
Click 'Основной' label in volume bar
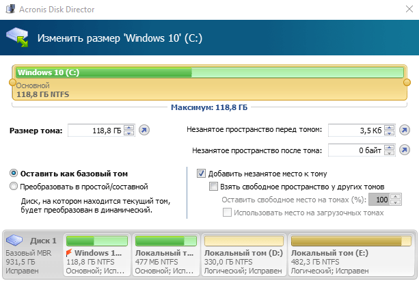[x=33, y=85]
